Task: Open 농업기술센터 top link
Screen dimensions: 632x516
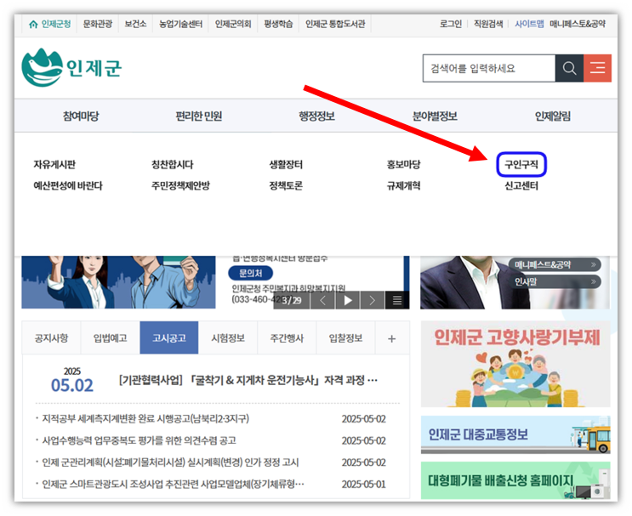Action: coord(180,24)
